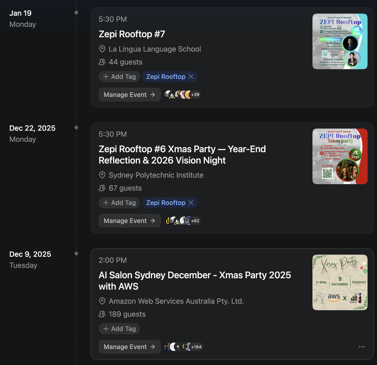Open the Zepi Rooftop #7 event title

132,34
